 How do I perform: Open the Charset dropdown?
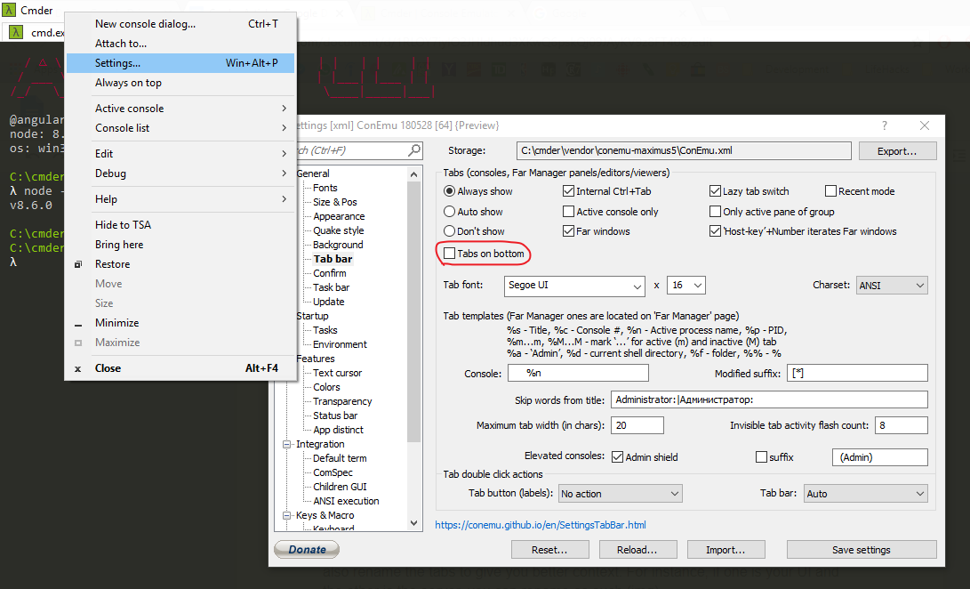tap(892, 286)
